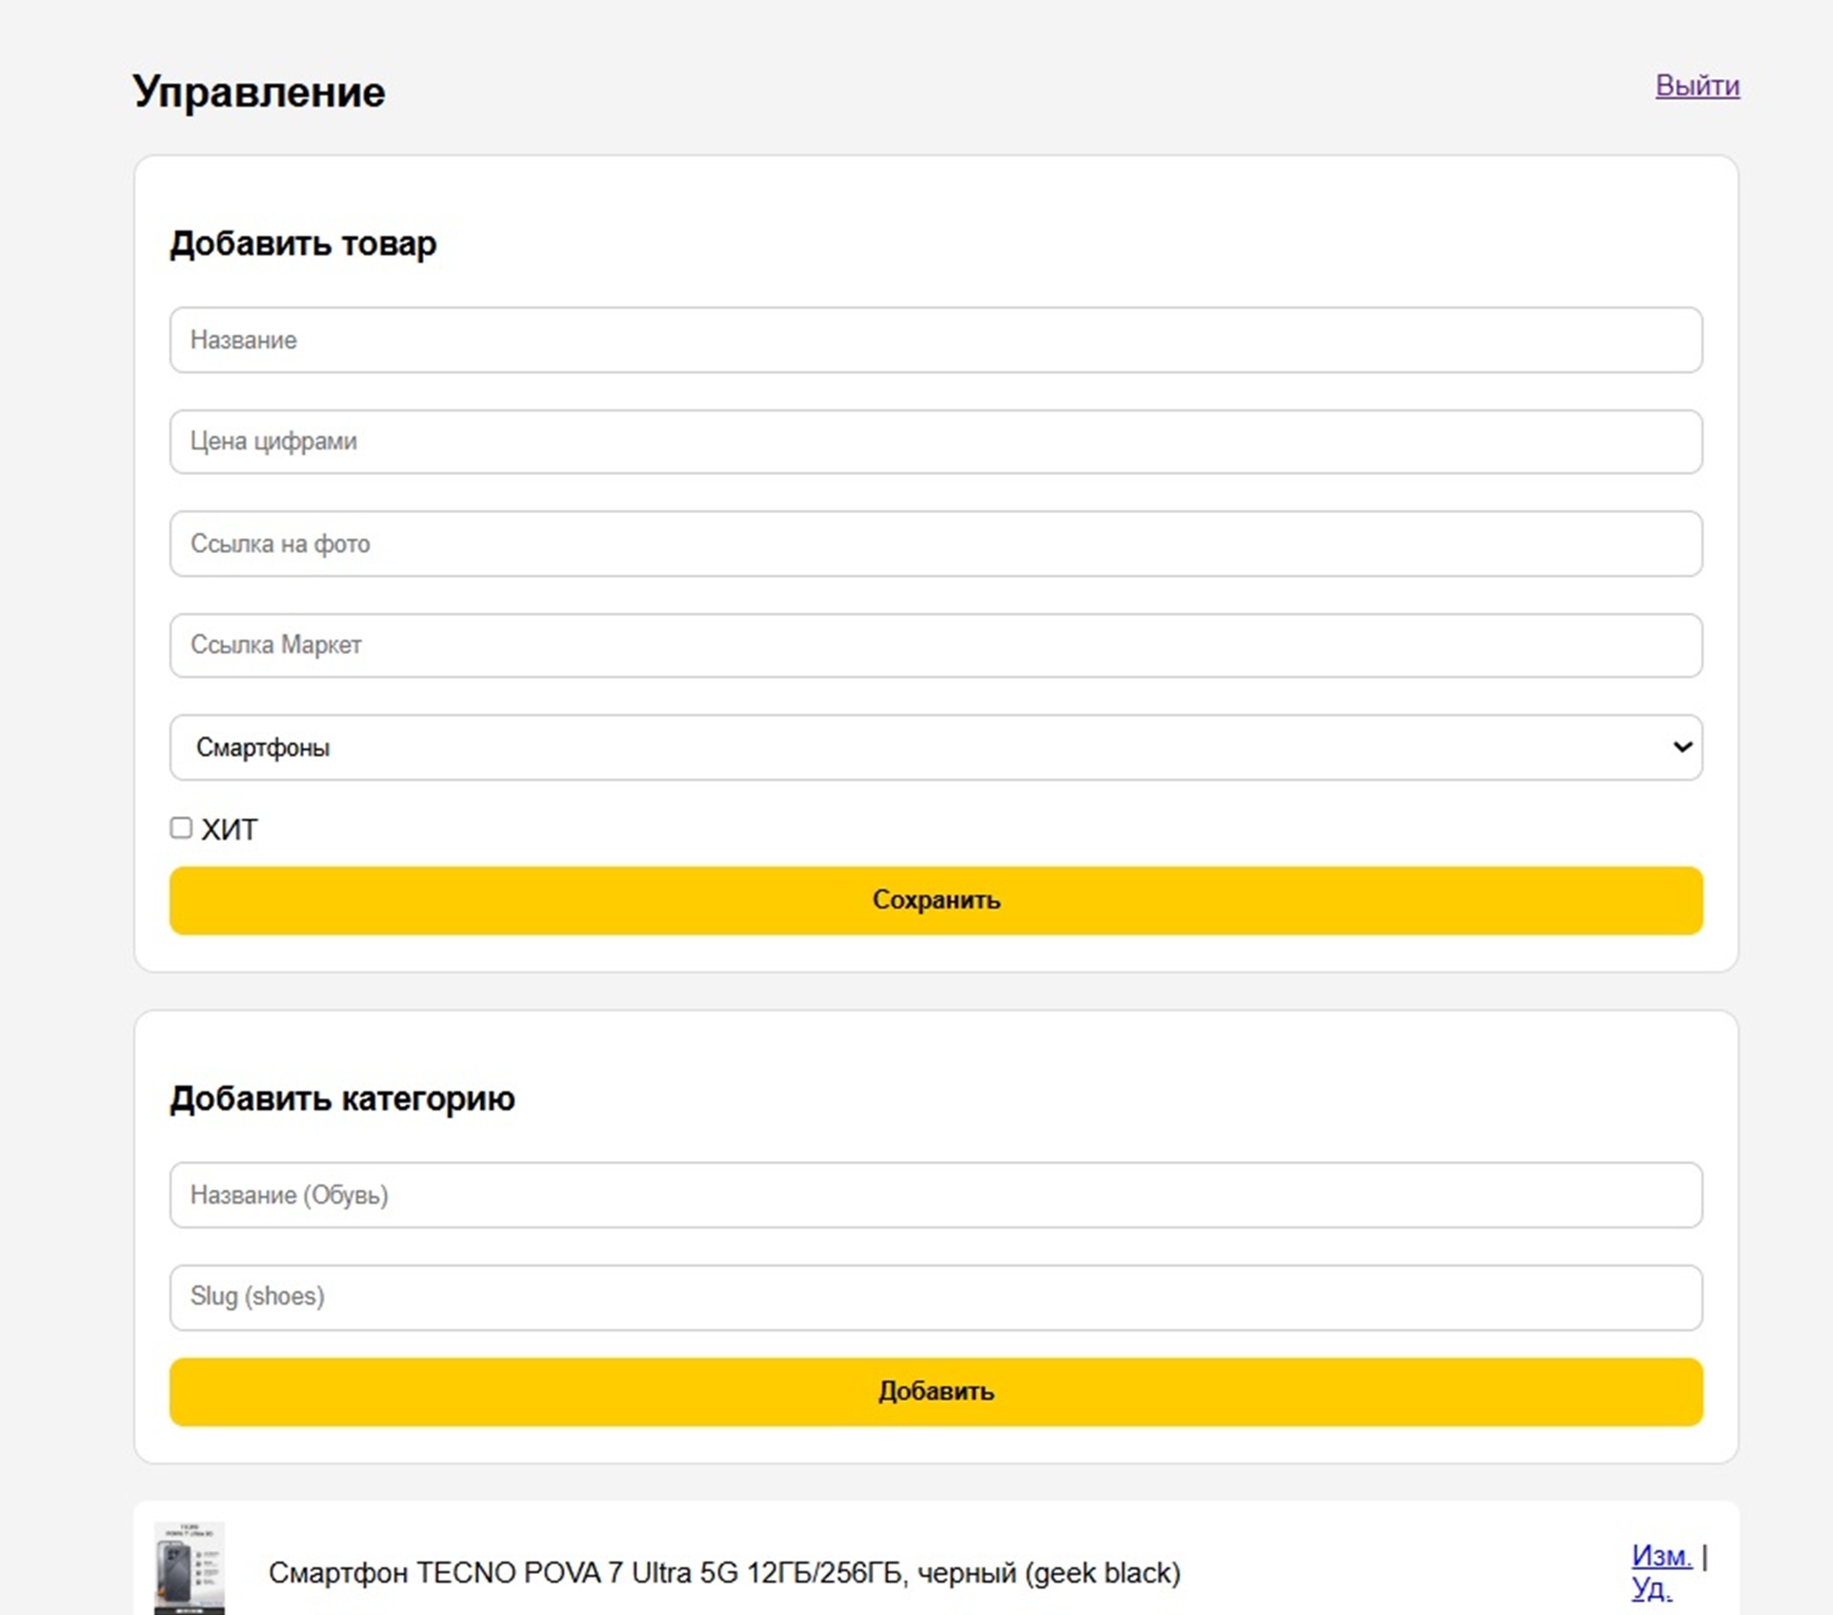1833x1615 pixels.
Task: Open the Изм. edit link
Action: (x=1661, y=1556)
